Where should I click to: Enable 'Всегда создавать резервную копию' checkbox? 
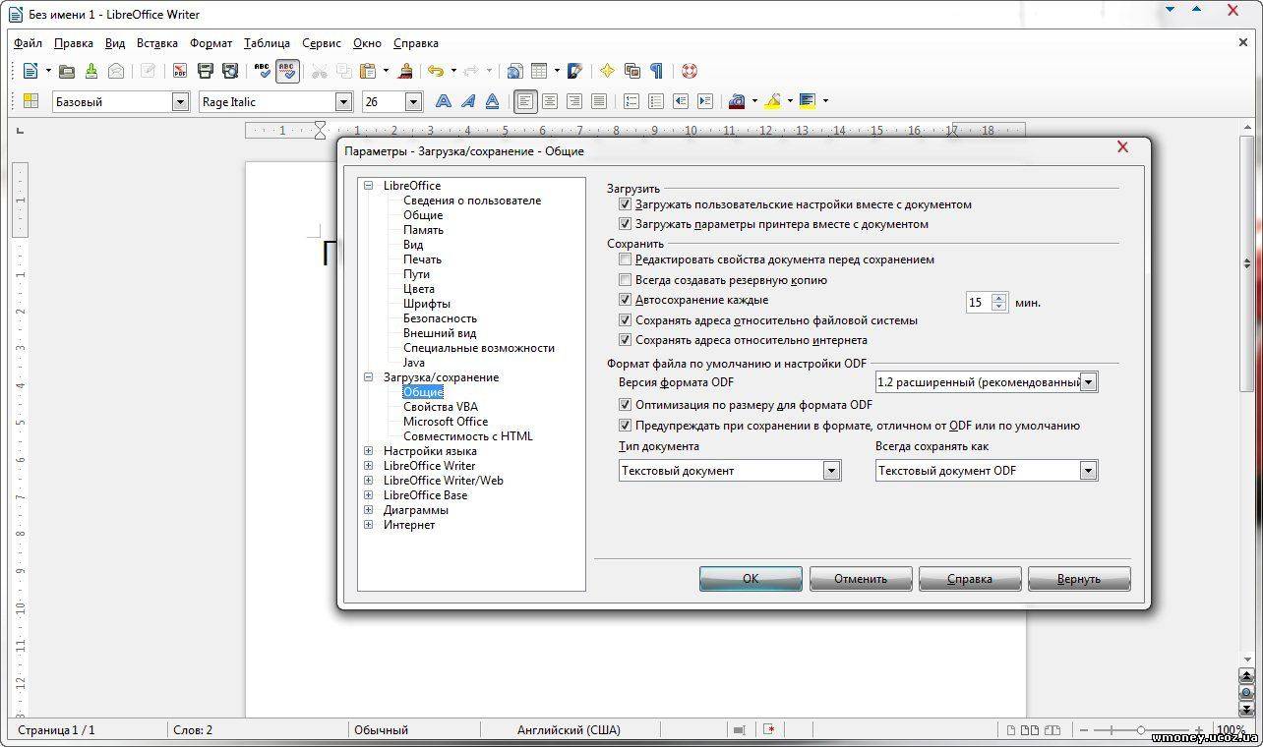point(625,280)
